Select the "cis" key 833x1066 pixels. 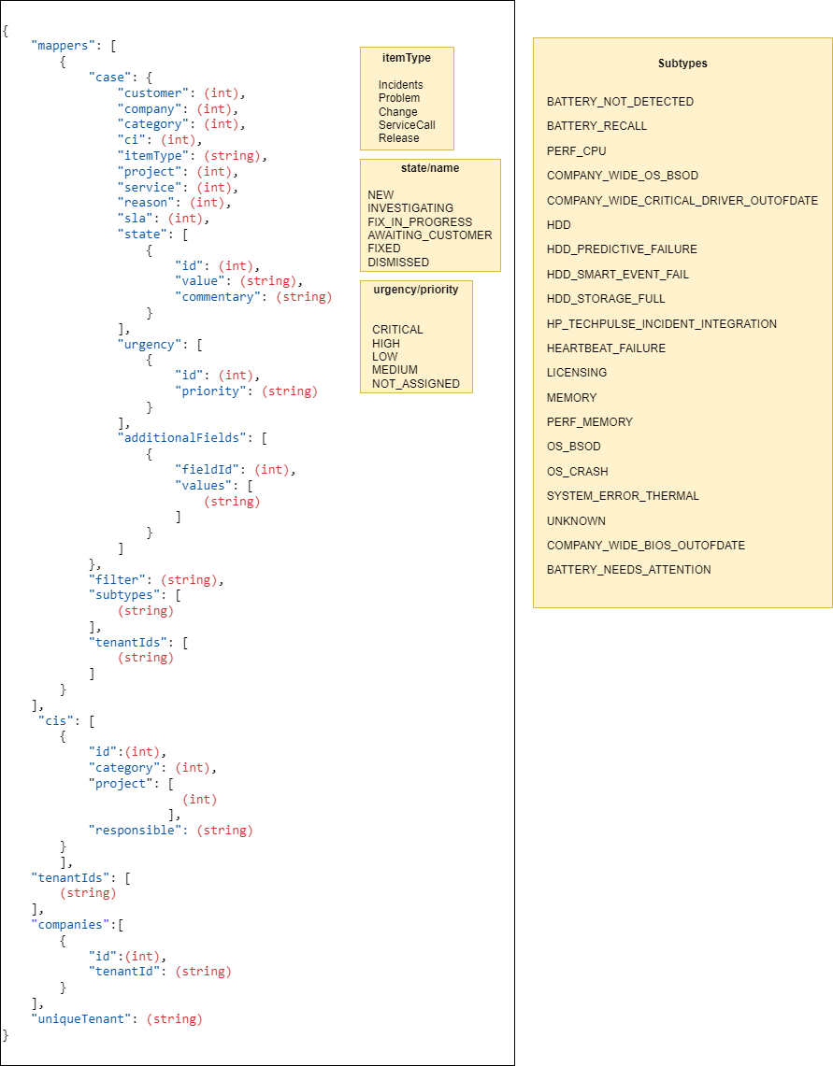55,720
